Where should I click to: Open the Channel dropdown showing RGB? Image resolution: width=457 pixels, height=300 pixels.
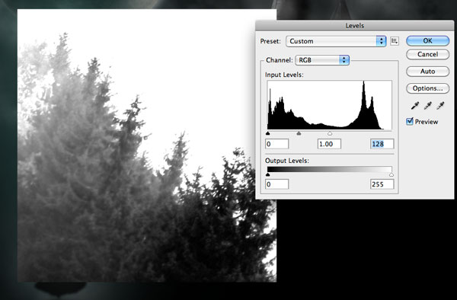(322, 60)
